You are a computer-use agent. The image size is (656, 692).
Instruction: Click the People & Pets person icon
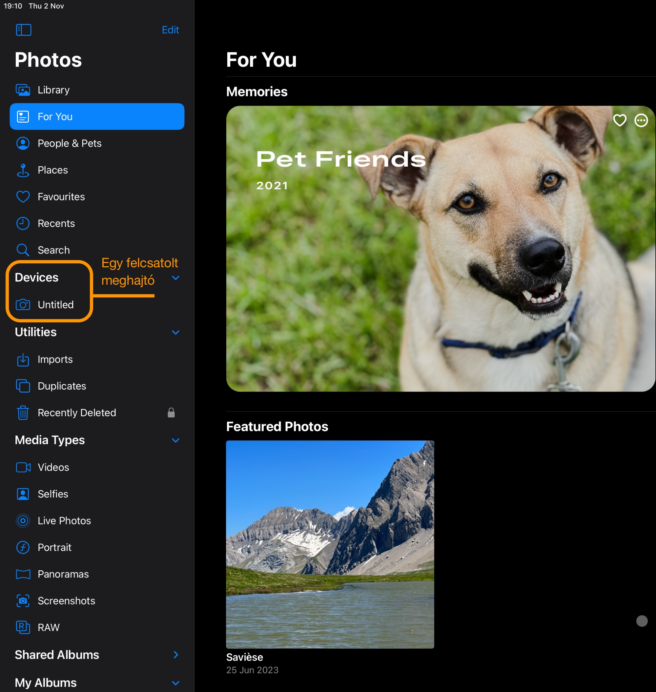23,143
